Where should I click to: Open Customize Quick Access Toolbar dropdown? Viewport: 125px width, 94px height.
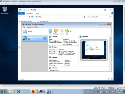coord(29,10)
